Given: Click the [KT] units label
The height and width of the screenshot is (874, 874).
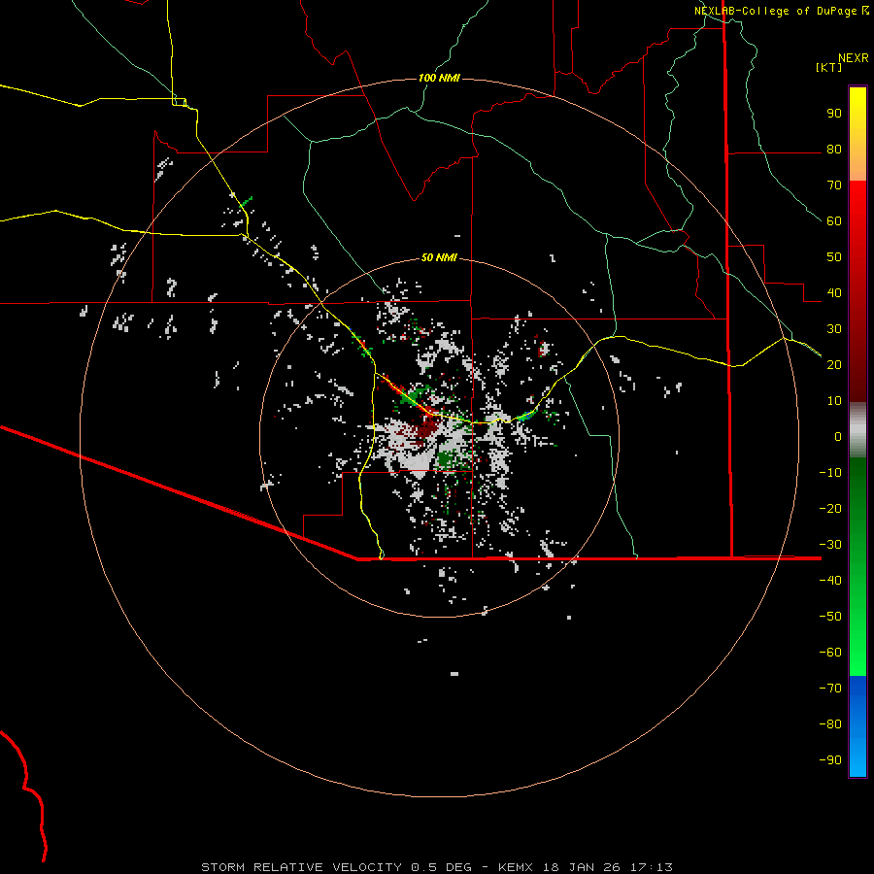Looking at the screenshot, I should point(828,67).
